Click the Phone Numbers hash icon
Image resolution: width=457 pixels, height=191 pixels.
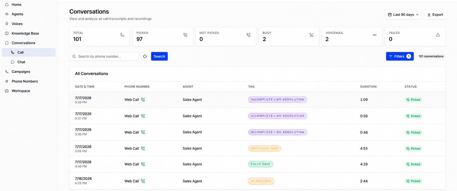pos(7,81)
